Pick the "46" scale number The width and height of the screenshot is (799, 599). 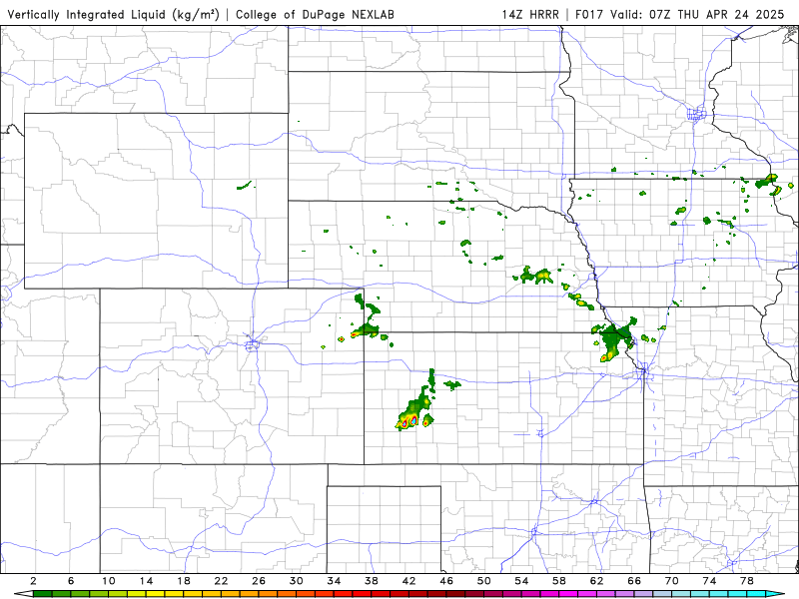pos(446,581)
